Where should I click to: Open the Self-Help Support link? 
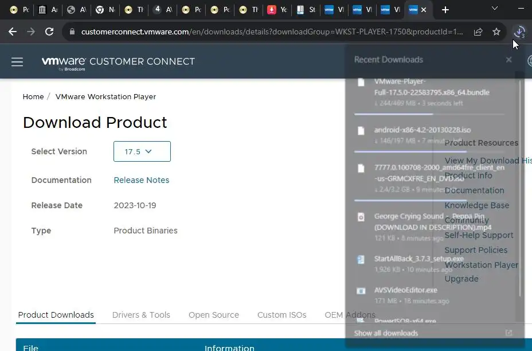click(x=479, y=235)
